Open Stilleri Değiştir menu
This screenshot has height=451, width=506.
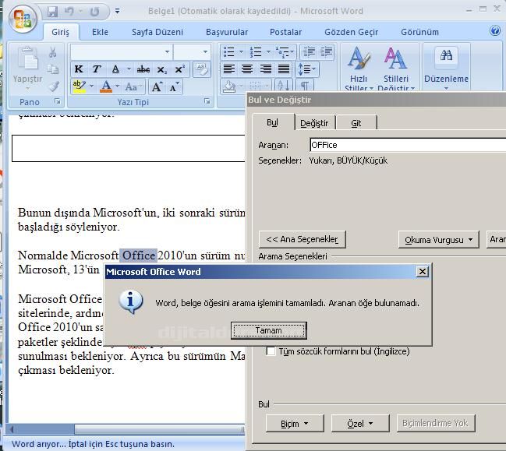pos(395,69)
